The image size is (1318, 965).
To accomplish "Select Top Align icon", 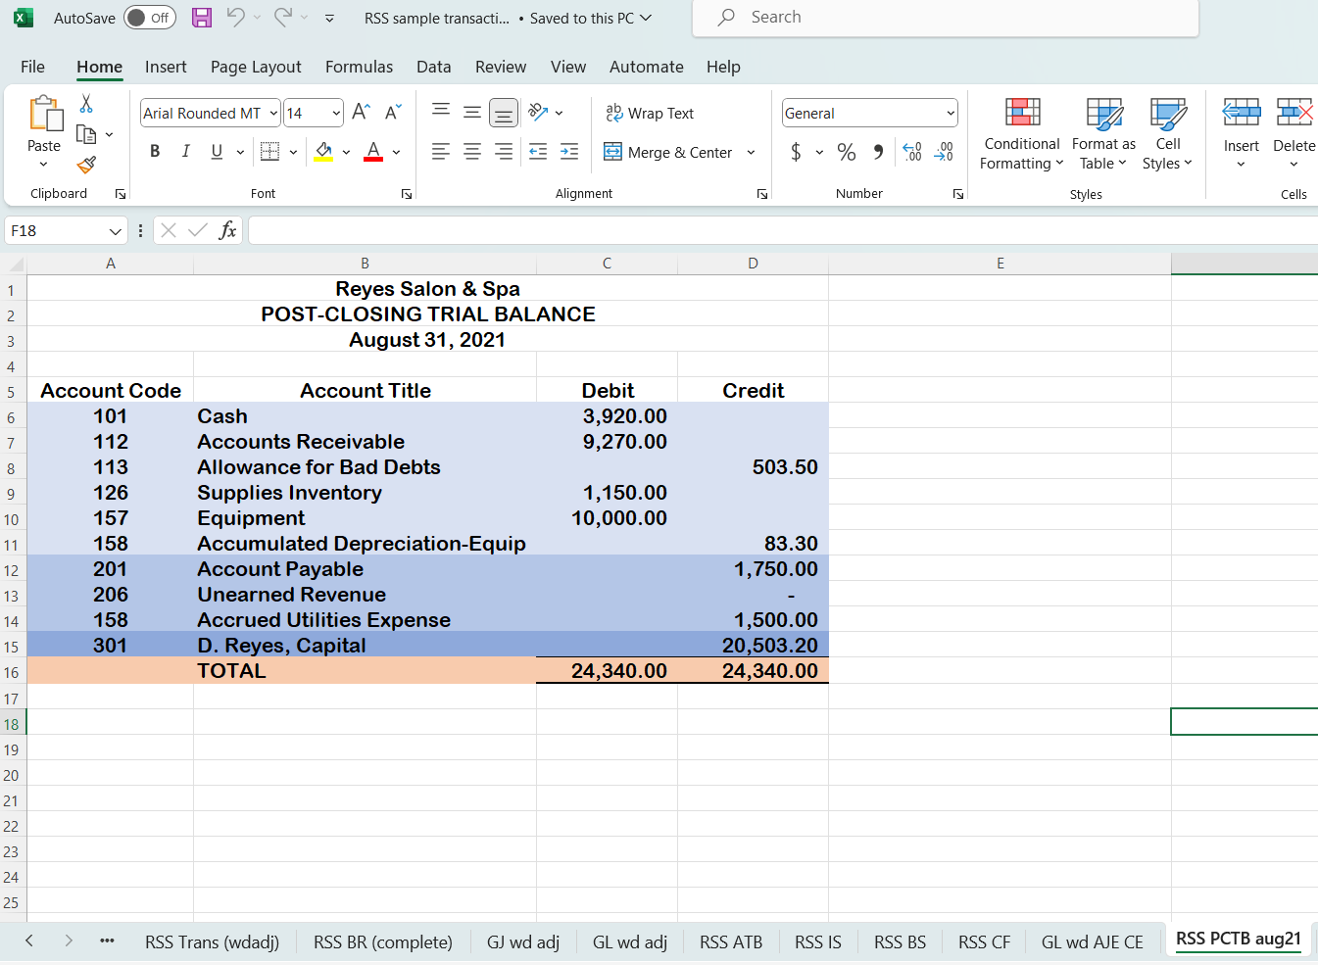I will [441, 113].
